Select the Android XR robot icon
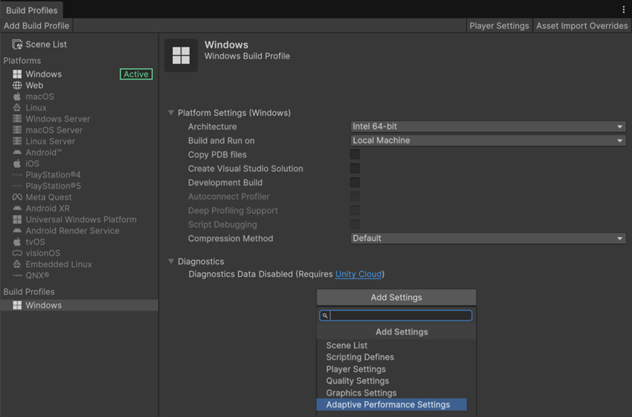This screenshot has height=417, width=632. (17, 208)
